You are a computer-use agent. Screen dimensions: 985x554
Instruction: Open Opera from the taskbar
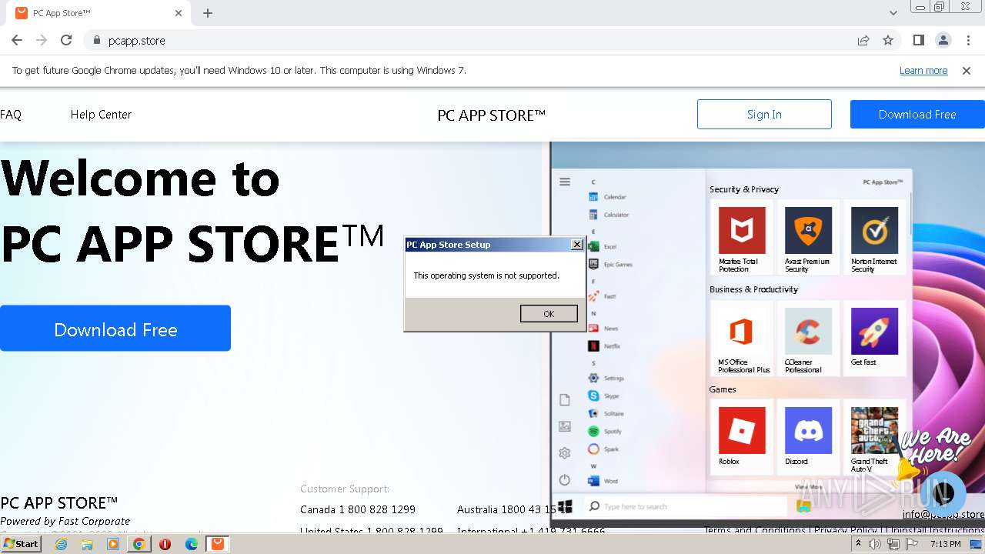[165, 544]
